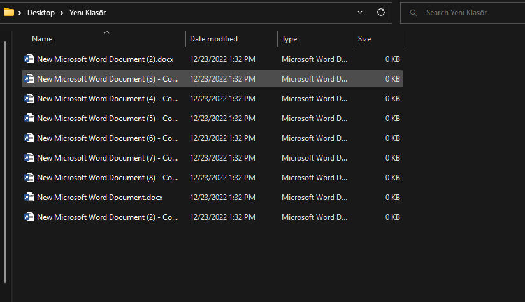Click the Word icon of Document (8) copy
525x302 pixels.
pos(29,178)
